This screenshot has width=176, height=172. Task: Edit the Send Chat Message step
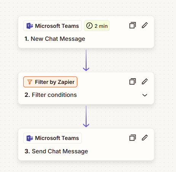145,138
